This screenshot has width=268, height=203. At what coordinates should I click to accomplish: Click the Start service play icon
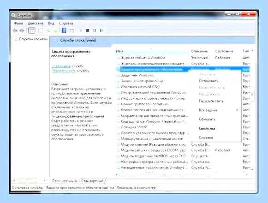point(81,30)
